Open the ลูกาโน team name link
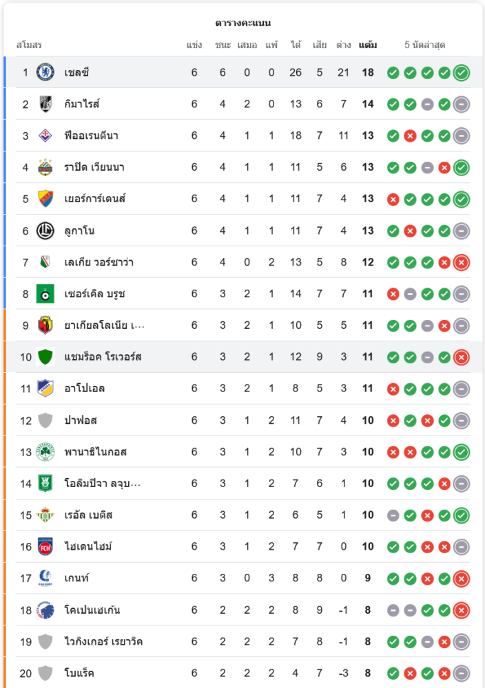This screenshot has width=485, height=688. [79, 230]
